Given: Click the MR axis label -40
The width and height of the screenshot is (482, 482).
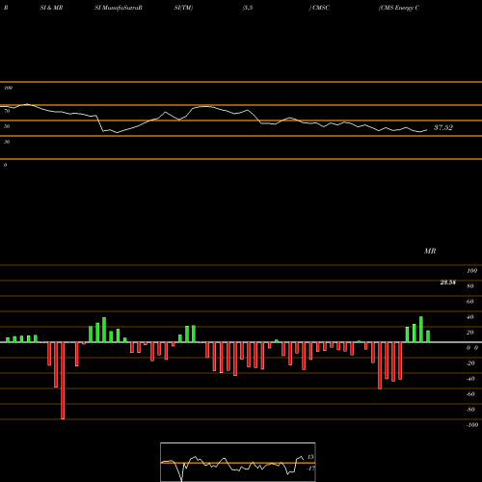Looking at the screenshot, I should click(470, 379).
